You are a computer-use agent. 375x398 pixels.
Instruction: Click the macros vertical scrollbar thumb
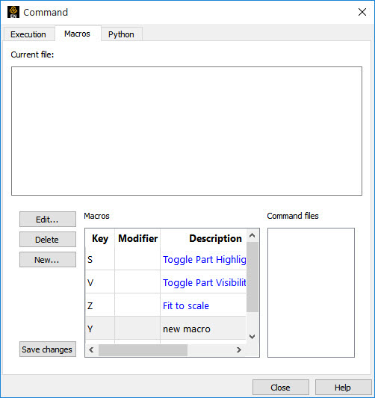pyautogui.click(x=252, y=277)
